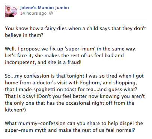Click 'What mummy-confession' question line
The image size is (152, 139).
tap(74, 123)
